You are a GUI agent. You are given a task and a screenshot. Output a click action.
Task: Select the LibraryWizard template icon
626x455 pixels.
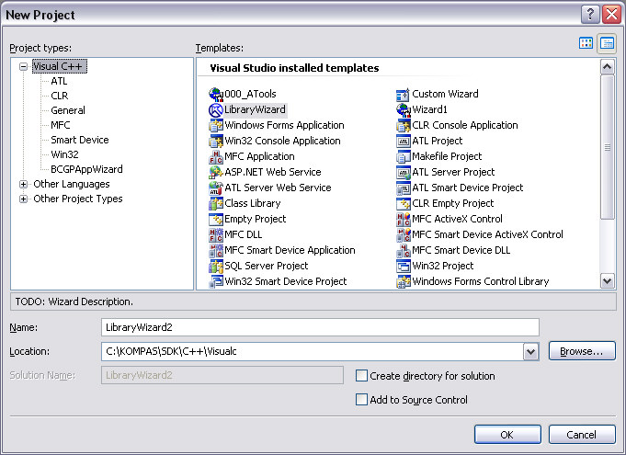coord(216,109)
